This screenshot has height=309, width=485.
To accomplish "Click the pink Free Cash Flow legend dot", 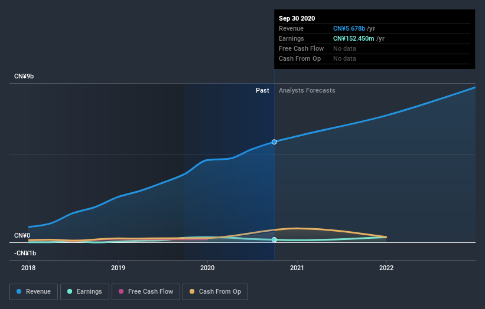I will [121, 291].
